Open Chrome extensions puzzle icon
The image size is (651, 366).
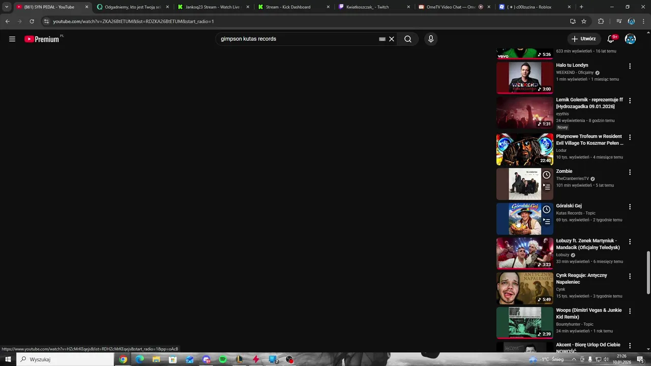click(x=601, y=21)
